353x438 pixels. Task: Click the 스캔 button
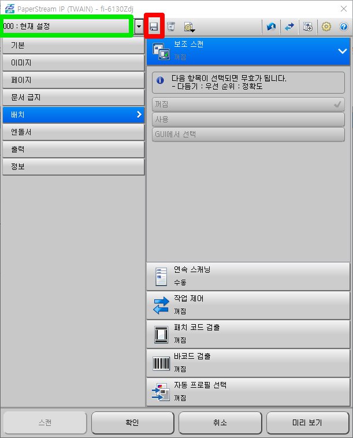coord(45,422)
